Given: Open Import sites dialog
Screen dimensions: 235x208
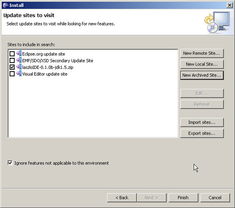Looking at the screenshot, I should [202, 122].
